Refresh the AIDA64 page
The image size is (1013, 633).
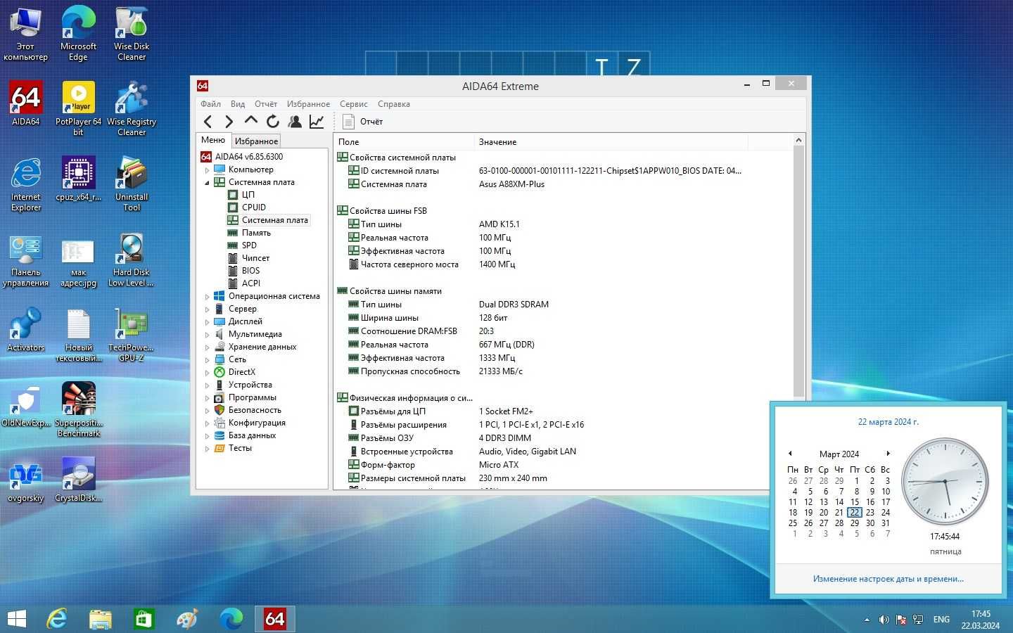(273, 122)
